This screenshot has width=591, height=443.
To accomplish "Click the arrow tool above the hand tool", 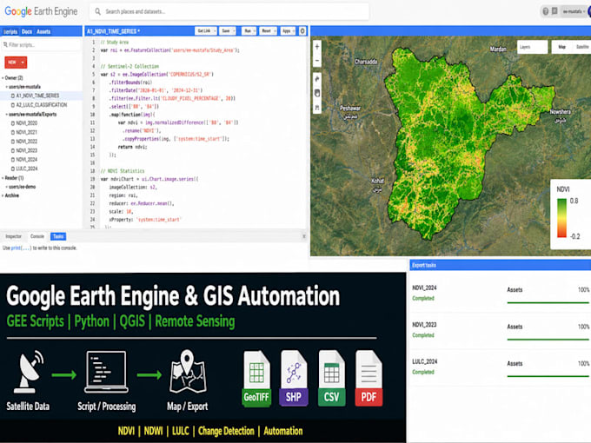I will point(317,79).
